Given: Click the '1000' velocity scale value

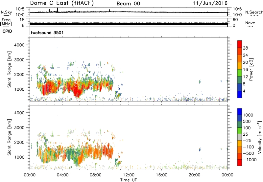Looking at the screenshot, I should point(248,115).
